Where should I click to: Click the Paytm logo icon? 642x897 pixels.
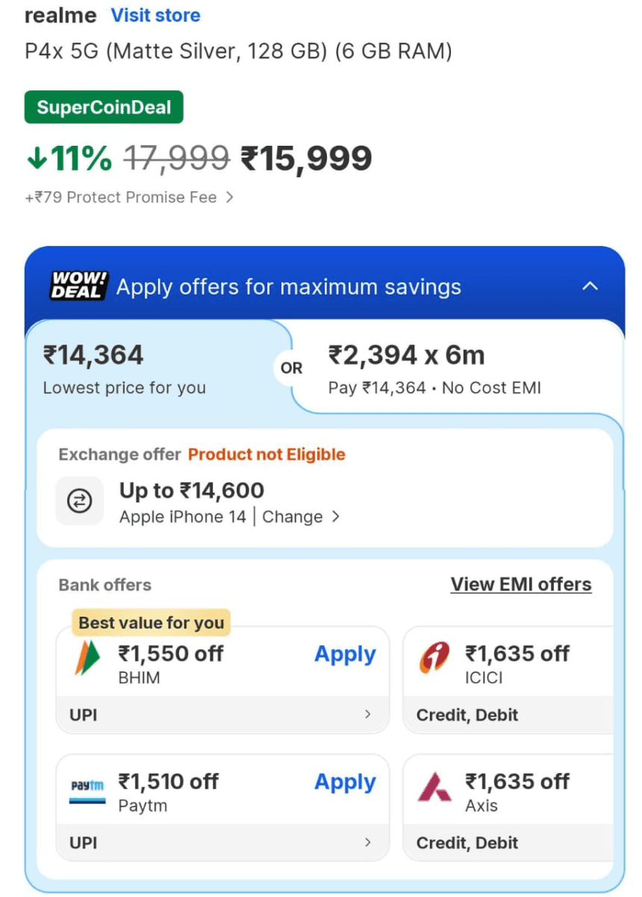pyautogui.click(x=87, y=788)
